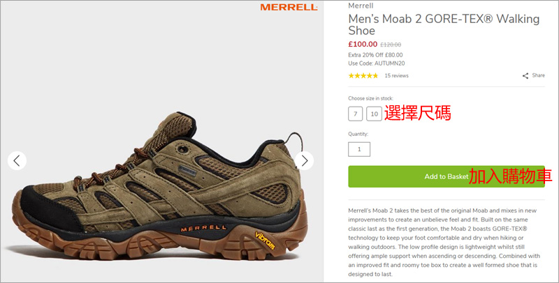559x283 pixels.
Task: Click the Quantity input box
Action: [x=359, y=149]
